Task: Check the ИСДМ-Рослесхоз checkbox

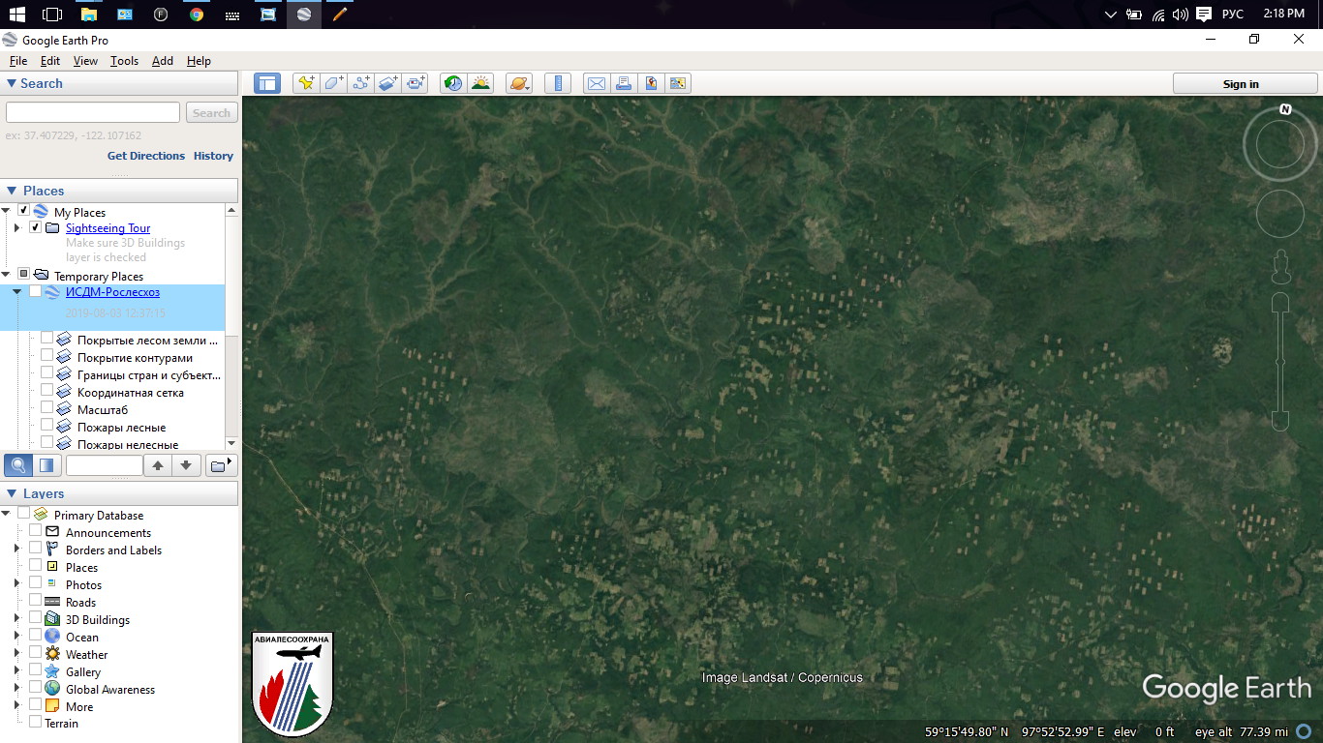Action: [36, 291]
